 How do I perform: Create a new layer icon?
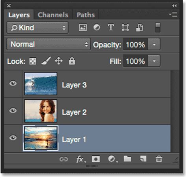click(x=143, y=159)
